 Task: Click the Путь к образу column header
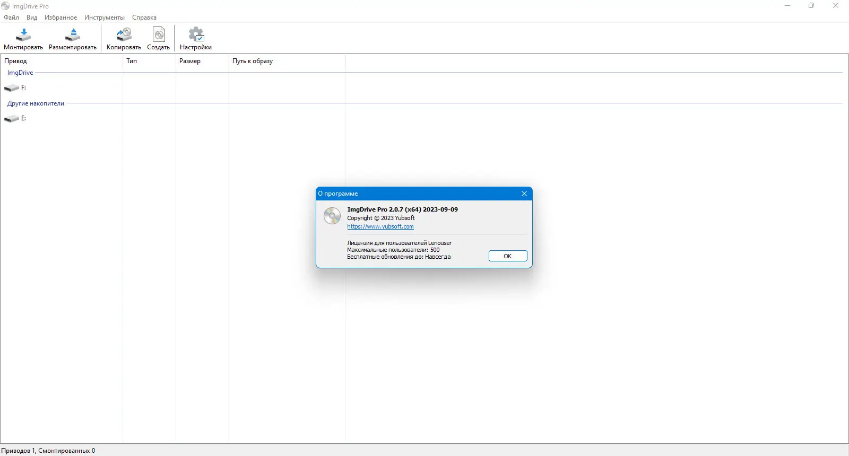287,61
